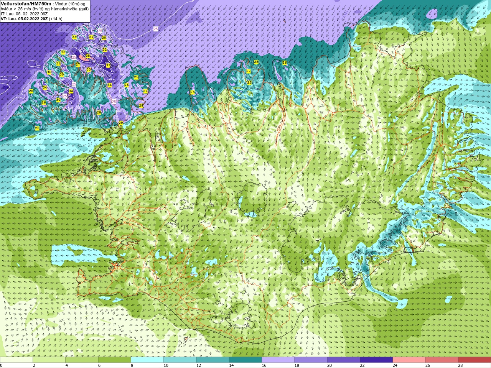This screenshot has height=368, width=491.
Task: Click the '(+14 h)' forecast offset text
Action: 56,19
